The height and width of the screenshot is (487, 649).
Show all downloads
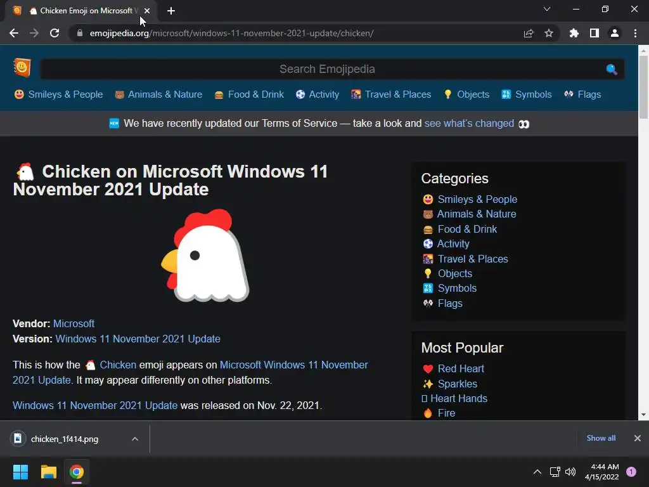click(x=601, y=438)
